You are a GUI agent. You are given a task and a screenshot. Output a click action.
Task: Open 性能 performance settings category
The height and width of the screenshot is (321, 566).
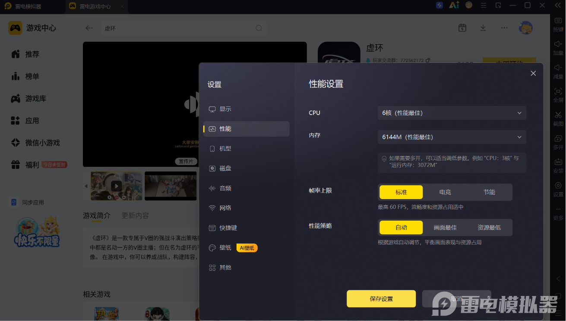point(247,129)
